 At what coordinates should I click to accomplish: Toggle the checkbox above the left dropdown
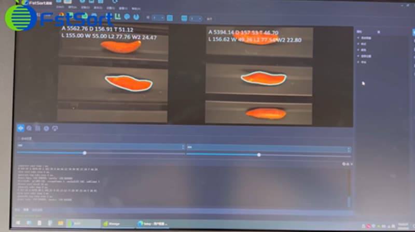point(19,139)
